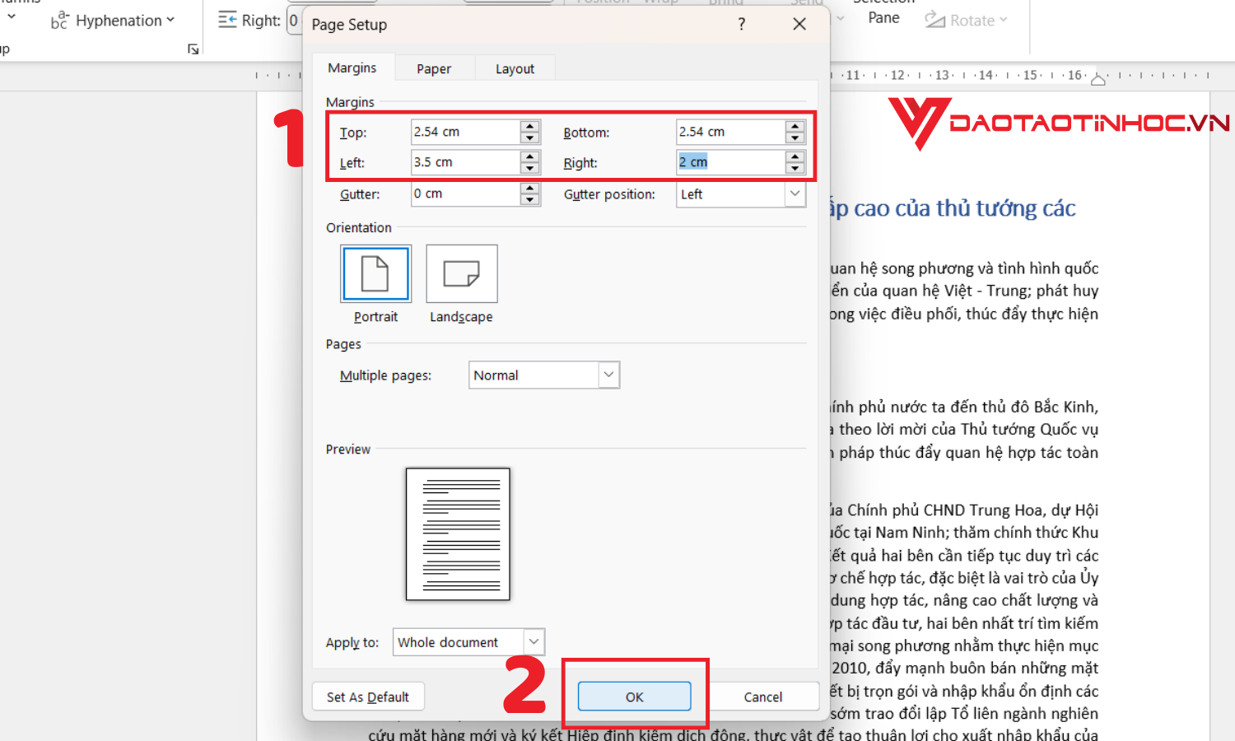
Task: Click the Rotate icon in the ribbon
Action: coord(934,20)
